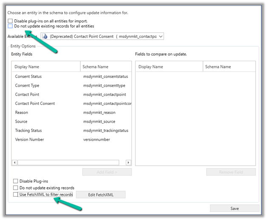Screen dimensions: 267x220
Task: Enable Use FetchXML to filter records
Action: (16, 195)
